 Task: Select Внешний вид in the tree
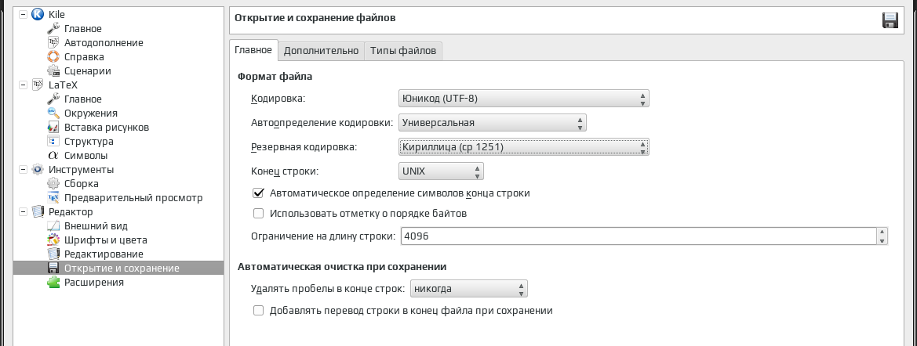[x=96, y=225]
